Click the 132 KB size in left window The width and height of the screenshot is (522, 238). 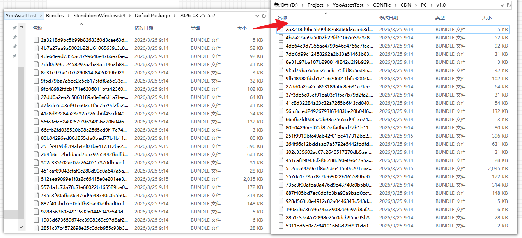255,122
